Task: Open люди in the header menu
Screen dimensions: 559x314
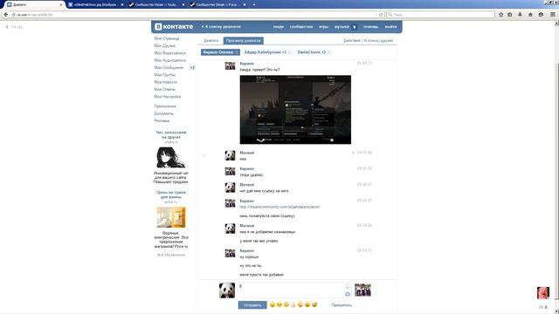Action: click(279, 27)
